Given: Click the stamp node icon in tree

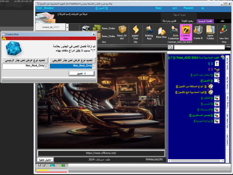Looking at the screenshot, I should (x=217, y=69).
